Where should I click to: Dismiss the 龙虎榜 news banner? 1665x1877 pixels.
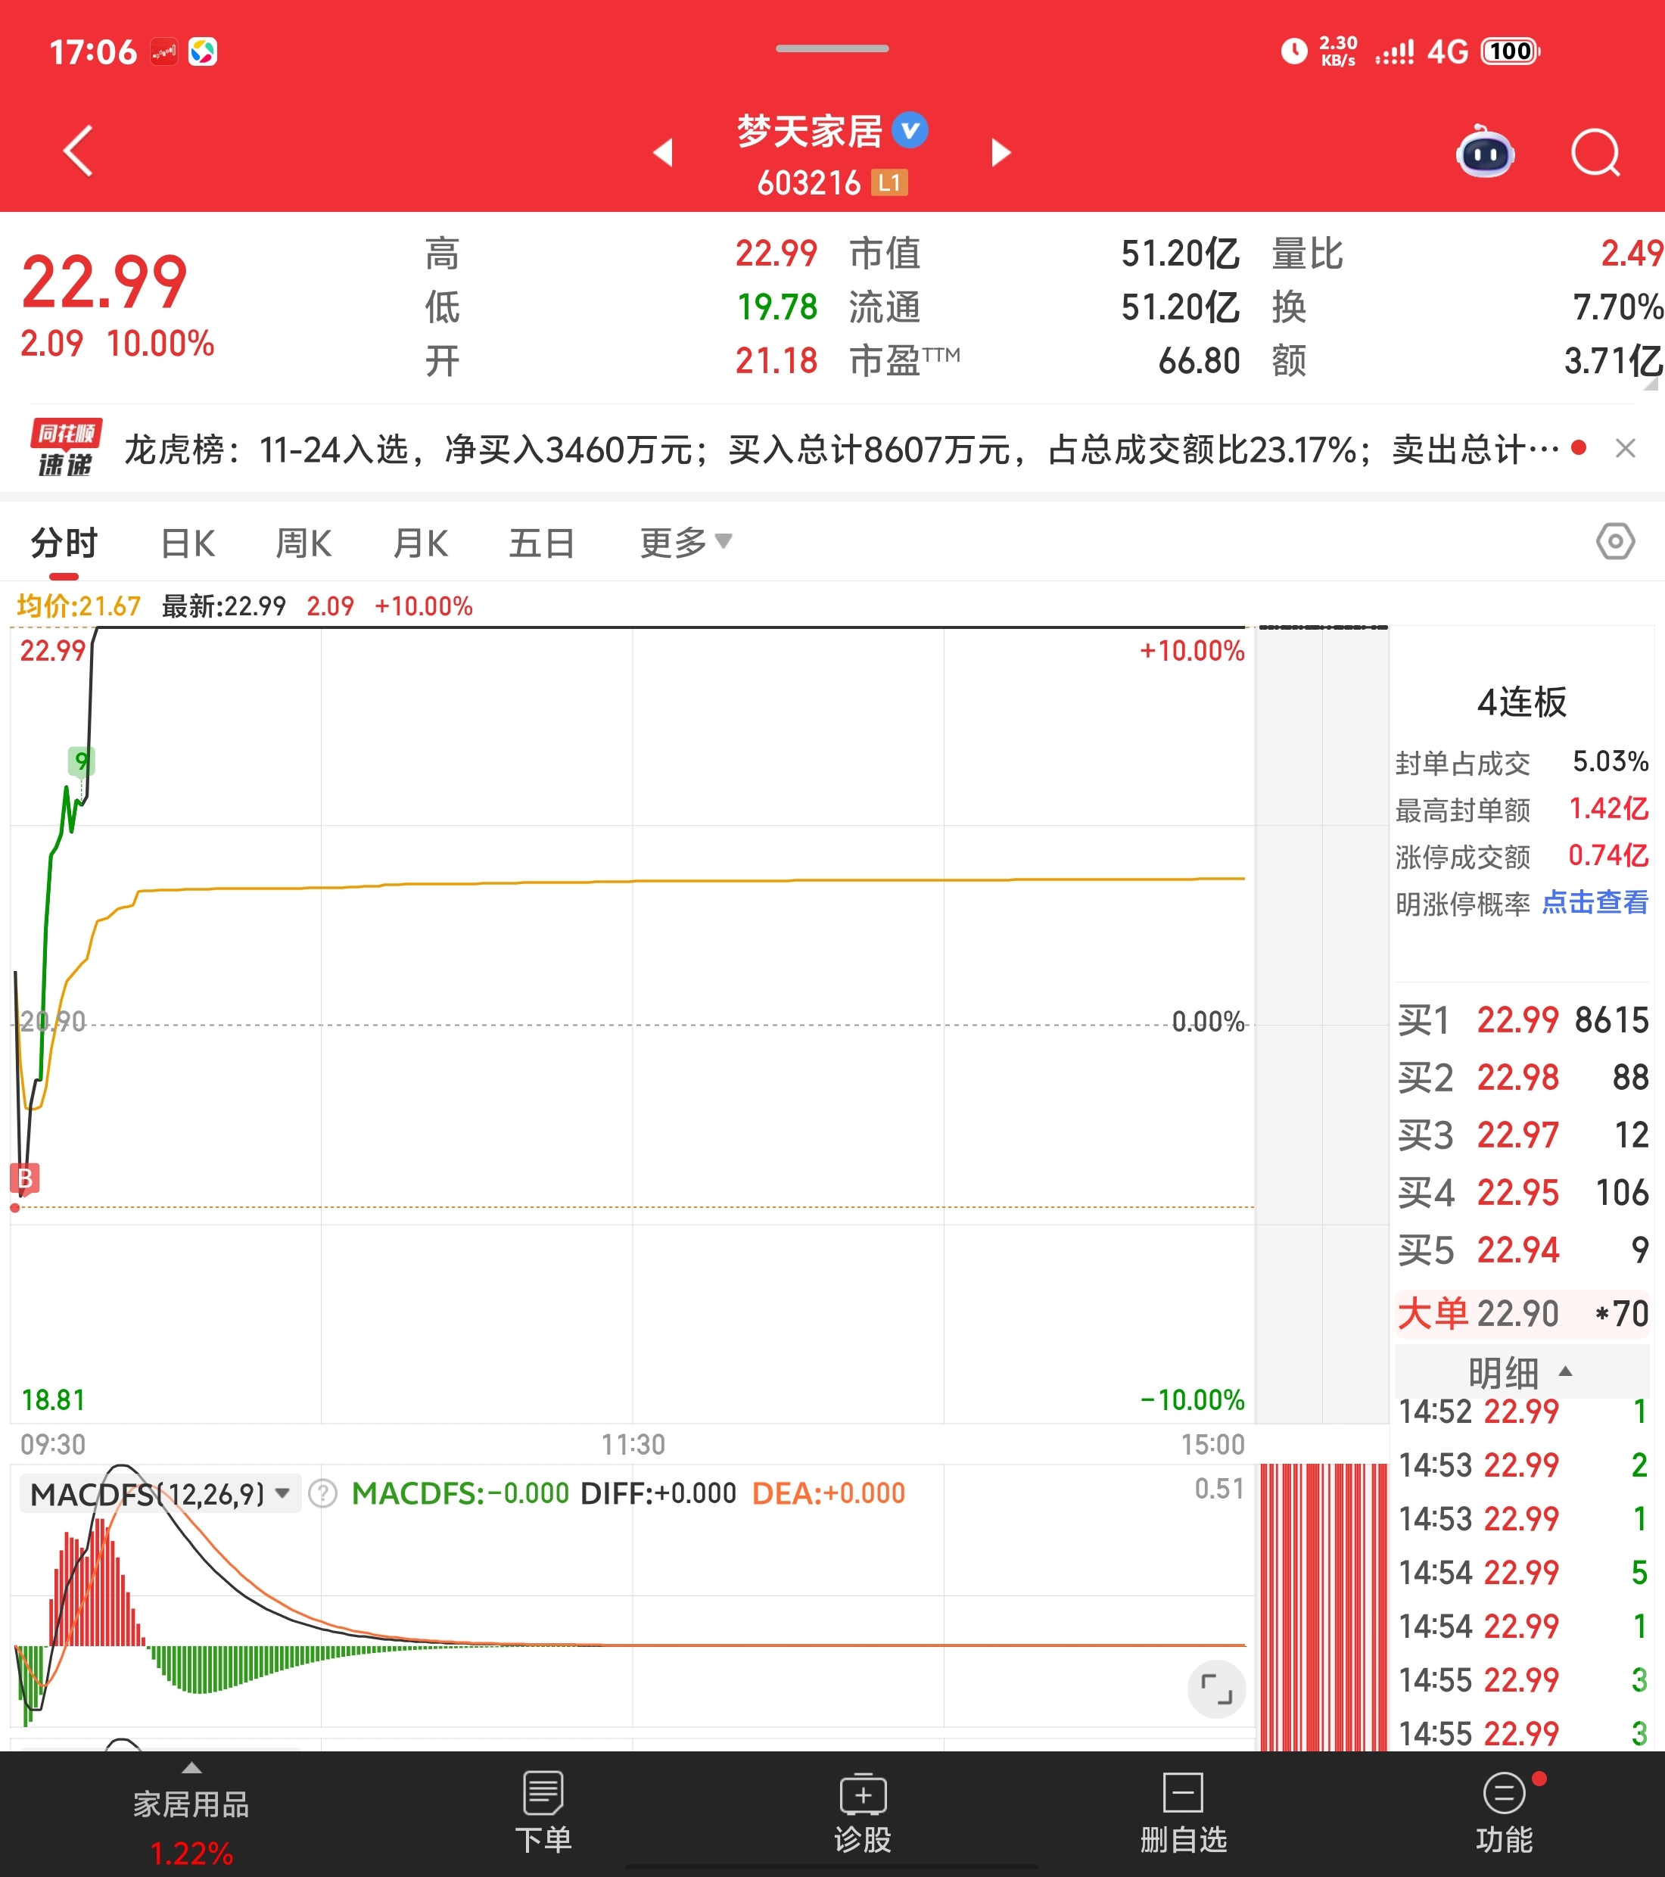(x=1625, y=449)
